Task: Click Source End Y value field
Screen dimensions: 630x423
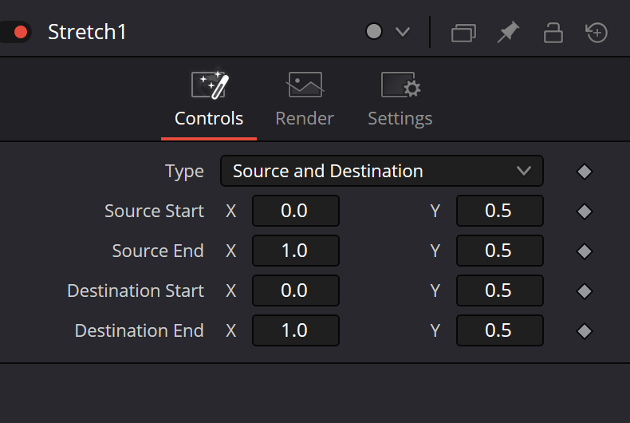Action: pos(500,251)
